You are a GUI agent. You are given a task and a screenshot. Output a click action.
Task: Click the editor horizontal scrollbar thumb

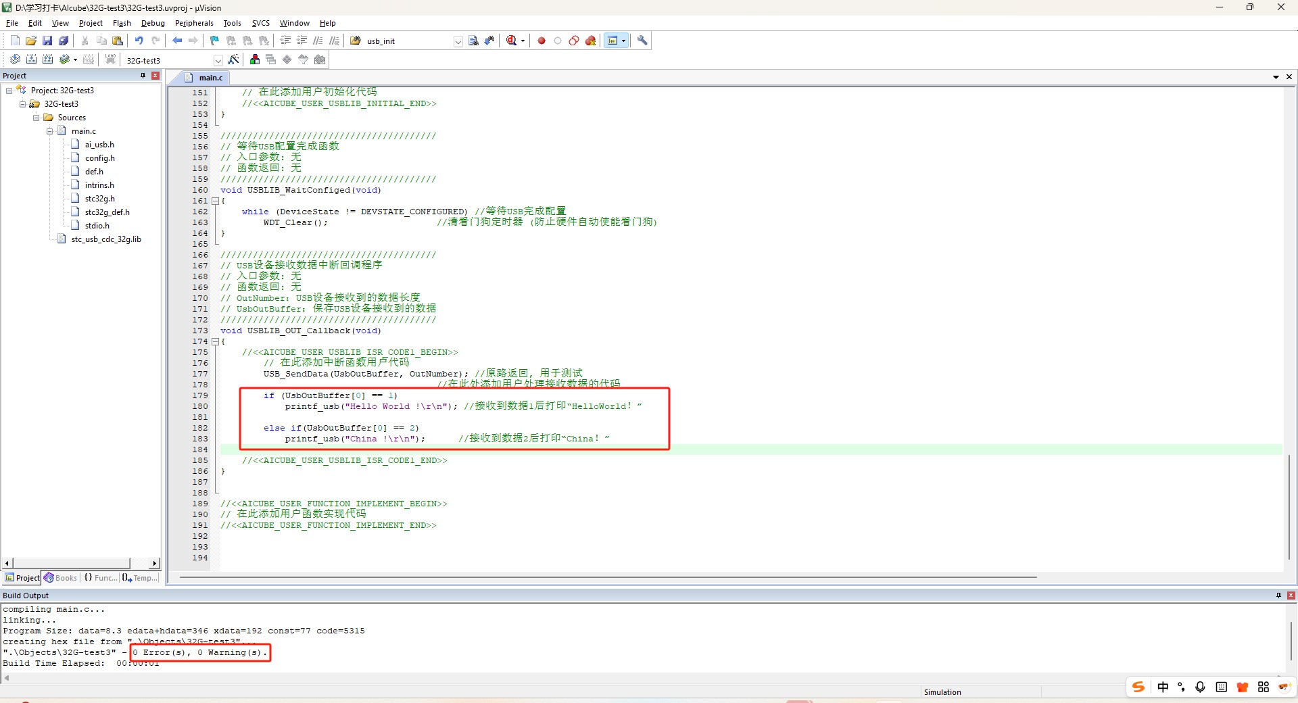608,577
